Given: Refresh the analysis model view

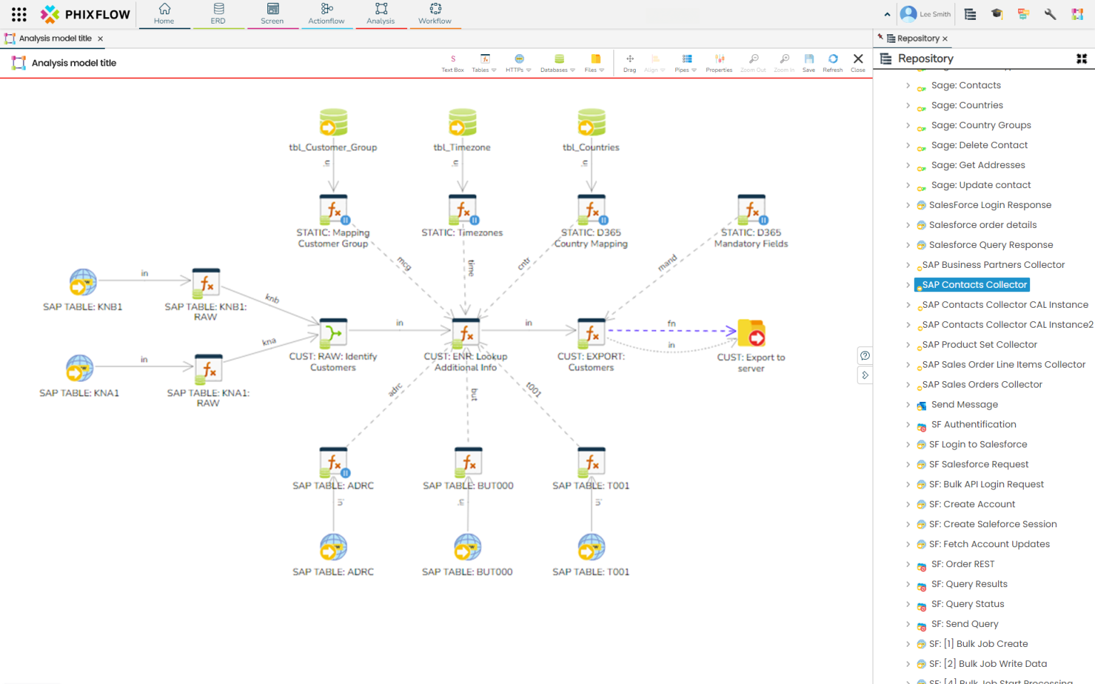Looking at the screenshot, I should coord(833,63).
